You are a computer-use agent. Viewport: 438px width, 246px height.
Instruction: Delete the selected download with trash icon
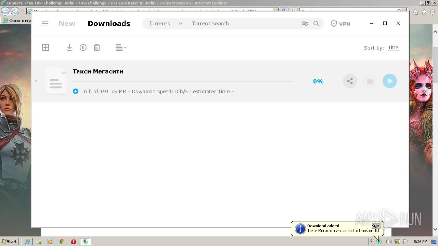(97, 47)
